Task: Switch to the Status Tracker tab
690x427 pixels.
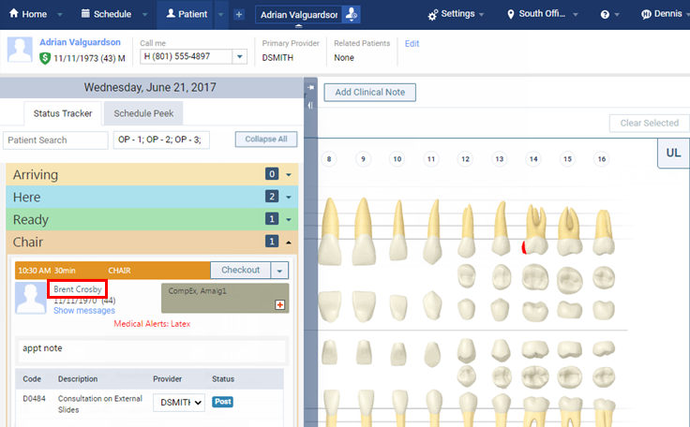Action: [x=63, y=113]
